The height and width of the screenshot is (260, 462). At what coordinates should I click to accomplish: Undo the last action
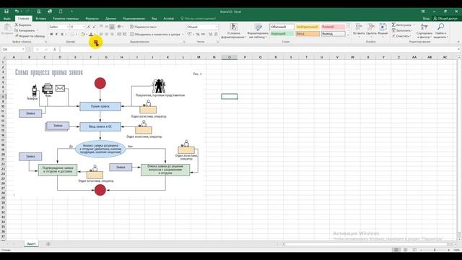17,12
